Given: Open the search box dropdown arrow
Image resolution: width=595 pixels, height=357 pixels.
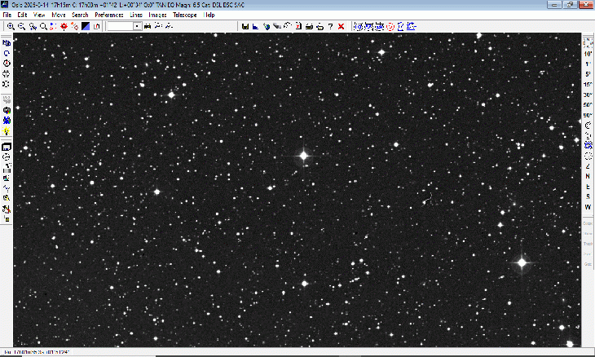Looking at the screenshot, I should [137, 26].
